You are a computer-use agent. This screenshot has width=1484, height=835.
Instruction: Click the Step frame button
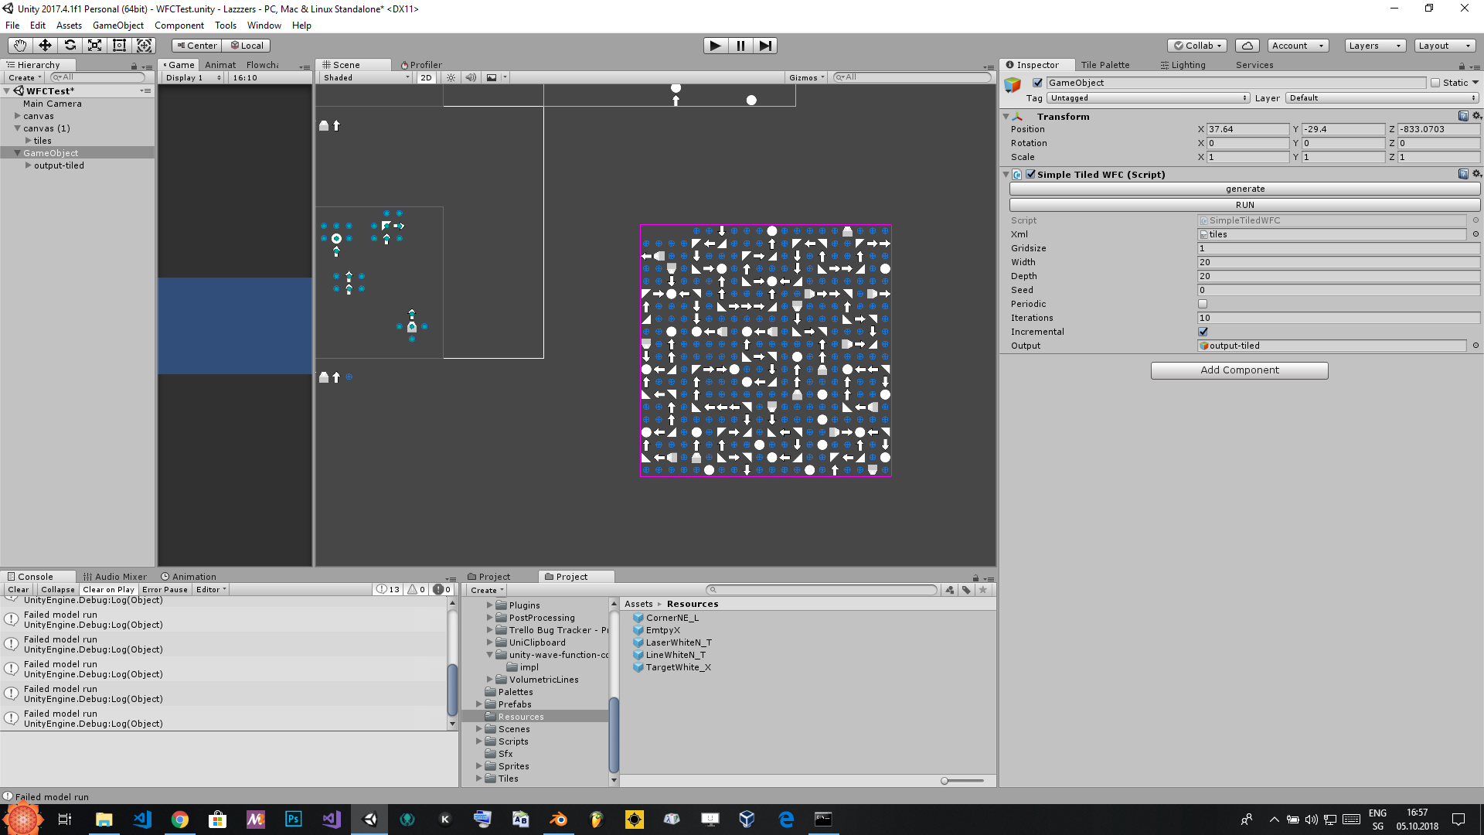tap(764, 46)
